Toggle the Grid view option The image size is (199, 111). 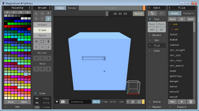click(46, 103)
